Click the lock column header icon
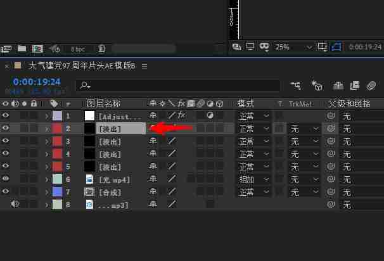Image resolution: width=384 pixels, height=261 pixels. click(x=34, y=103)
